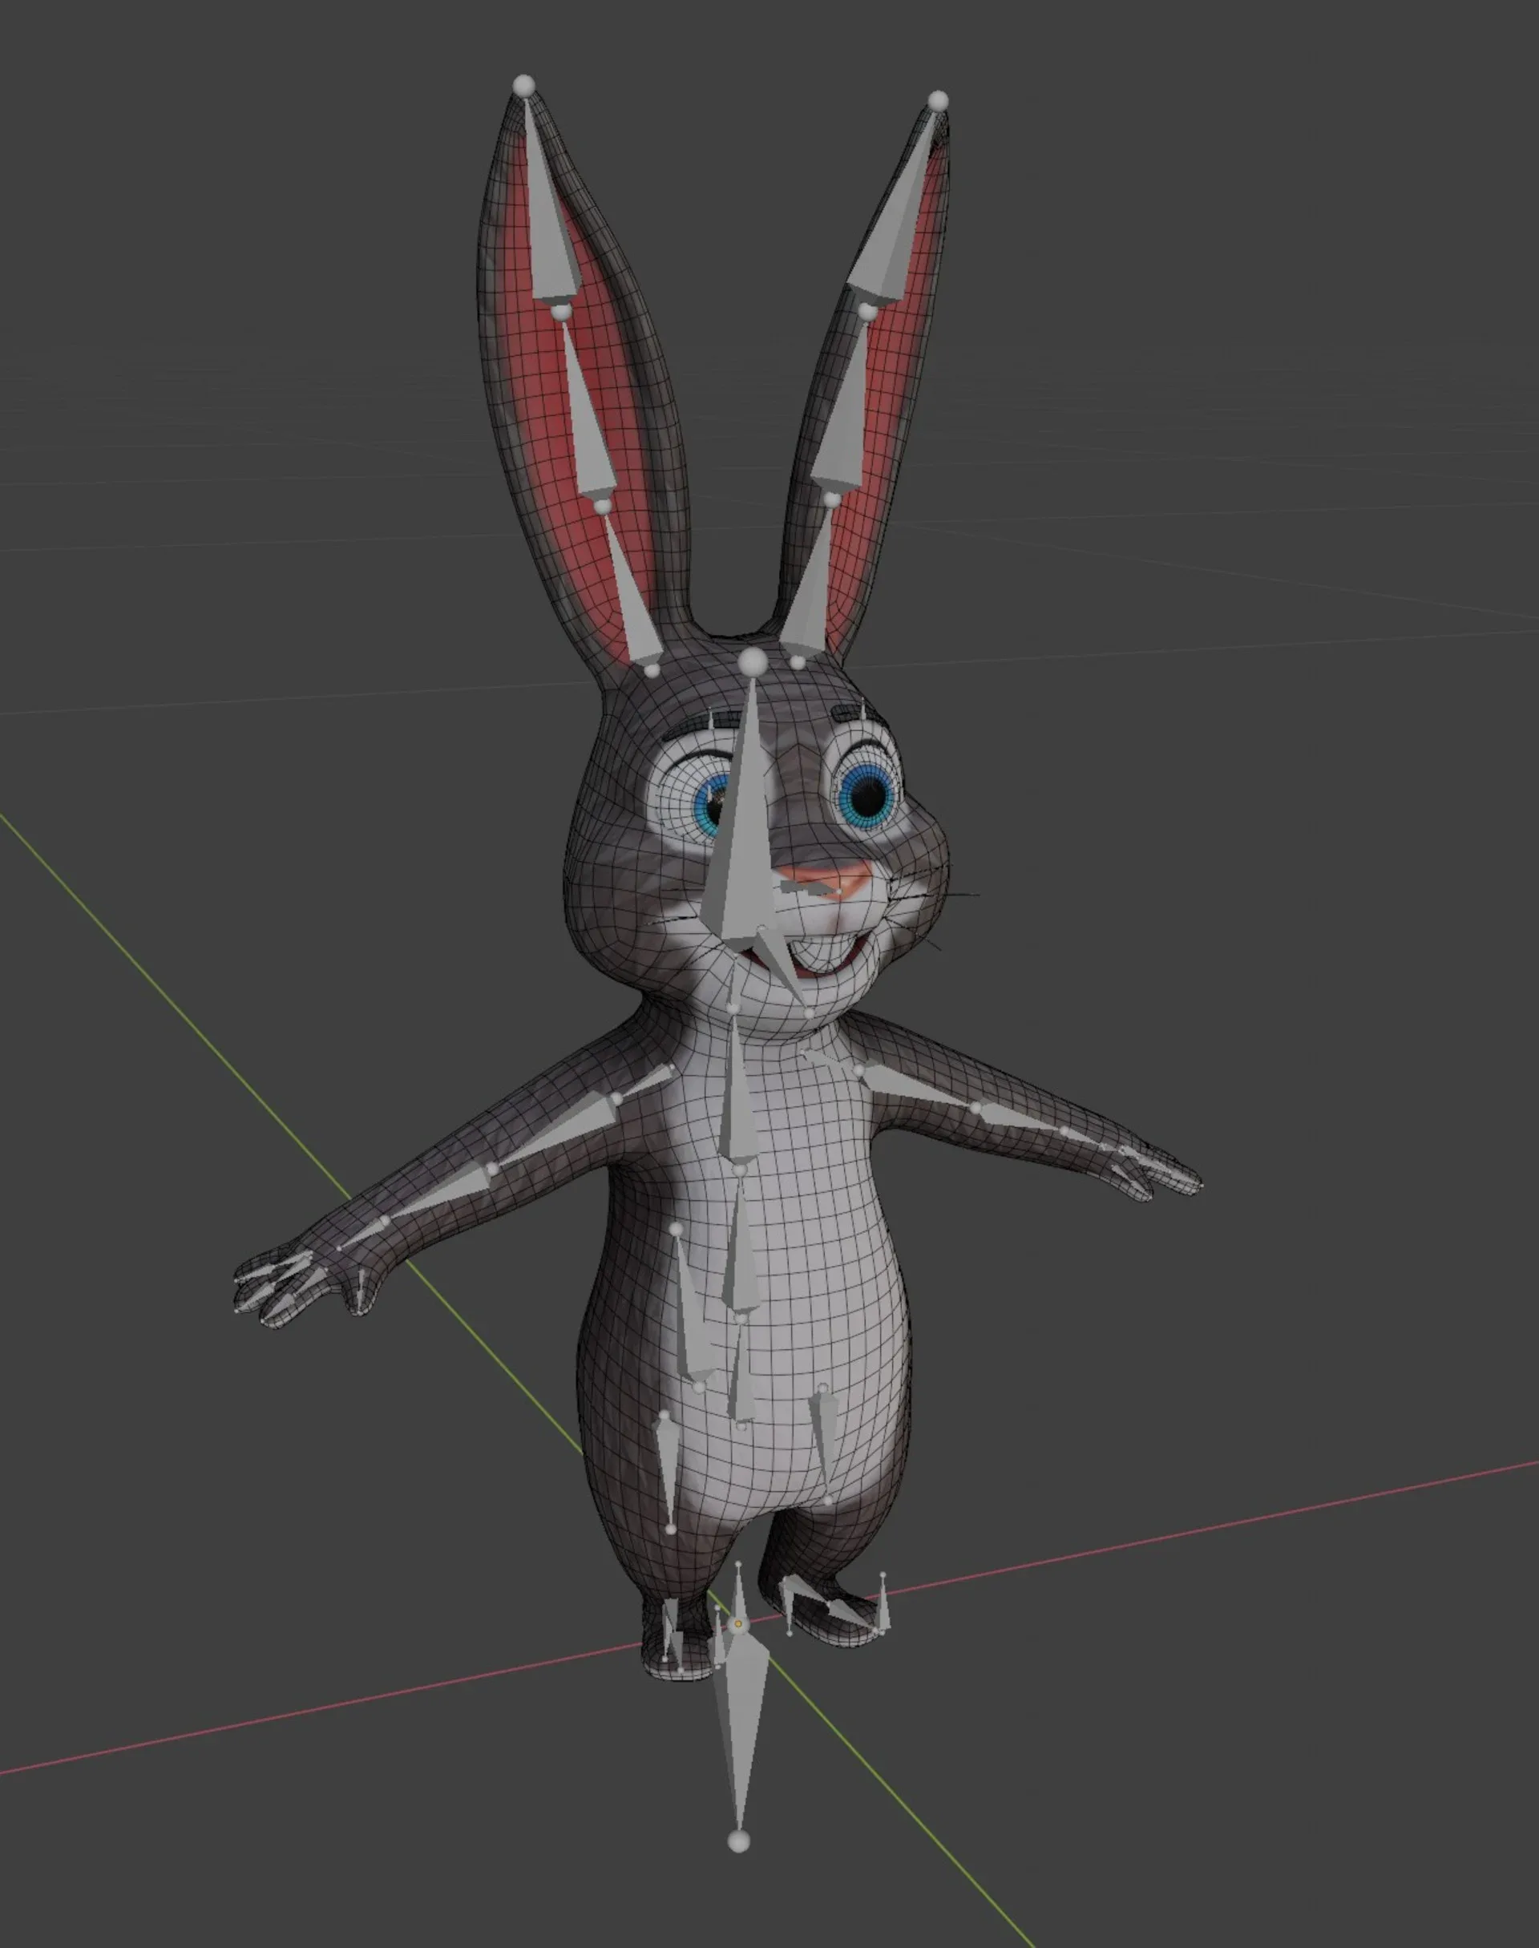Click the joint sphere at left ear tip
1539x1948 pixels.
(523, 87)
